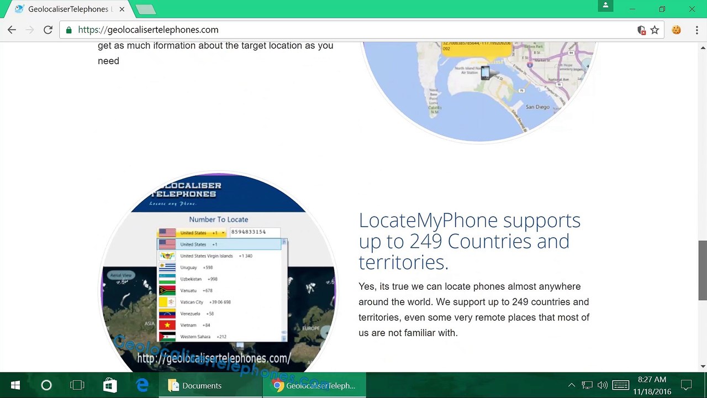Click the phone marker on the map
707x398 pixels.
click(485, 72)
